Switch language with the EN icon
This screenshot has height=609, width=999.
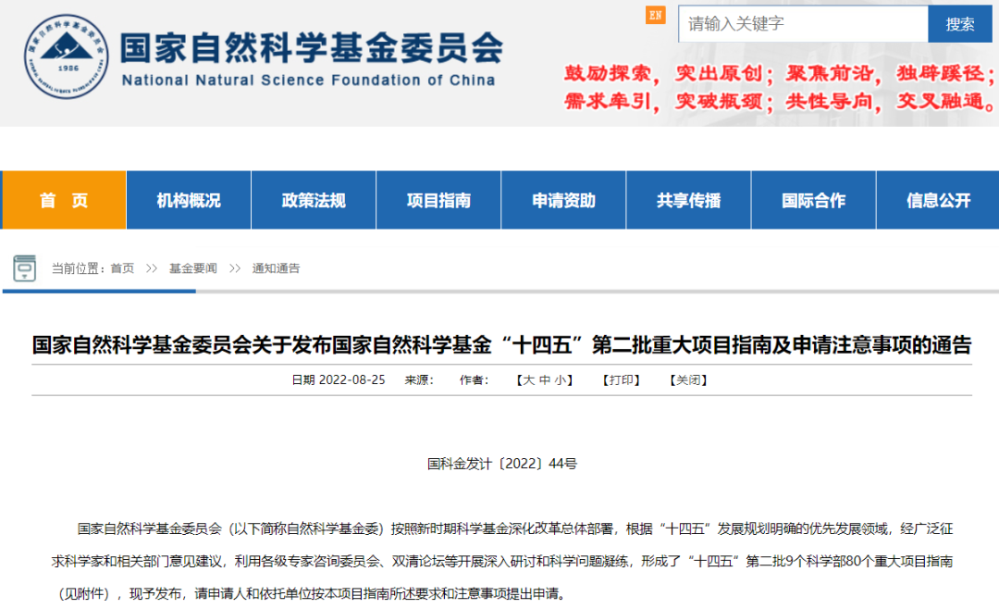[656, 15]
